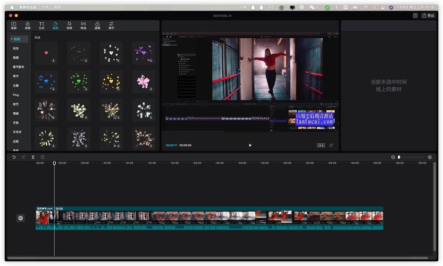The width and height of the screenshot is (443, 266).
Task: Click the 导出 (Export) button
Action: click(428, 15)
